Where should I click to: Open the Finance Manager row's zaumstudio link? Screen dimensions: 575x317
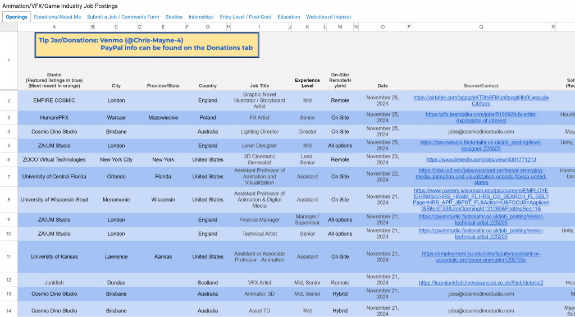tap(481, 219)
